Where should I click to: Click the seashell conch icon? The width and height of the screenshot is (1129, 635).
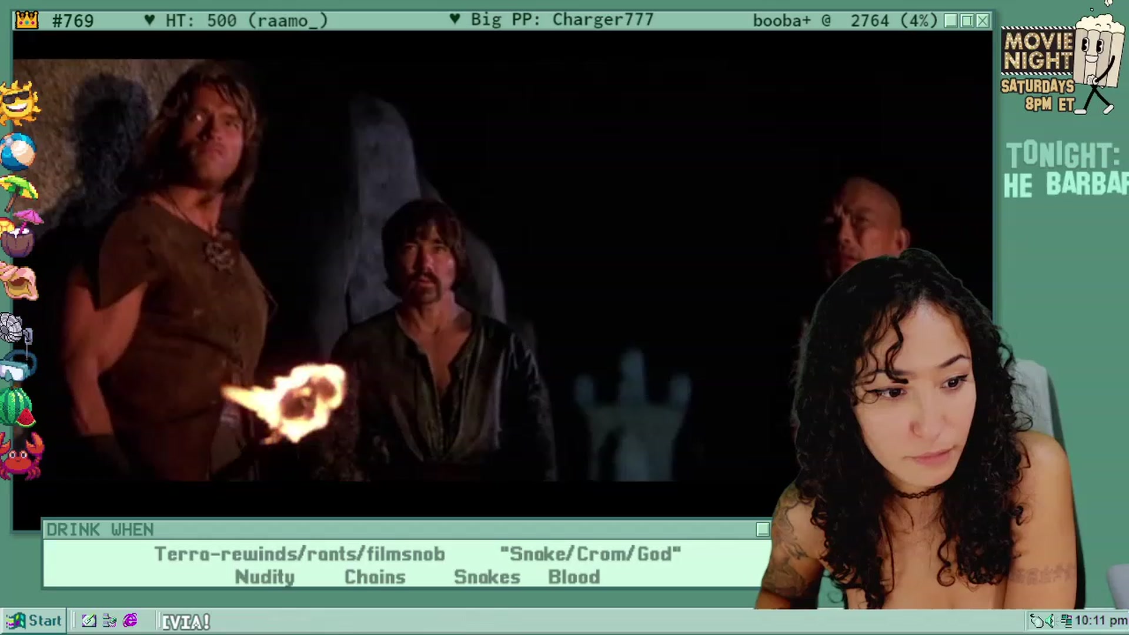pos(19,282)
